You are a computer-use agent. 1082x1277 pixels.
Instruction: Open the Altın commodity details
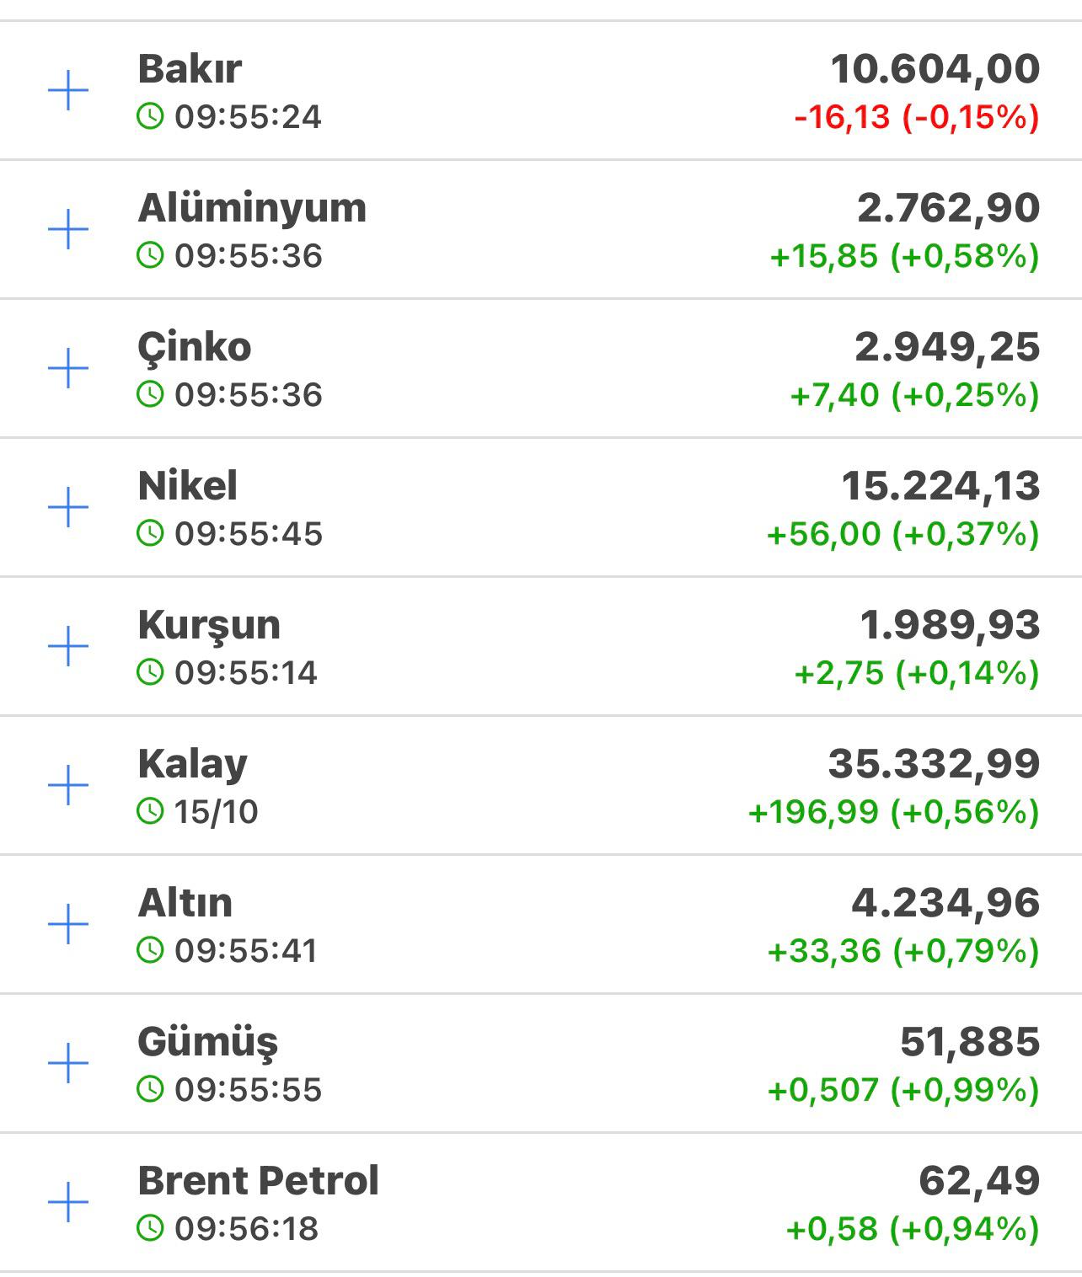(x=185, y=902)
